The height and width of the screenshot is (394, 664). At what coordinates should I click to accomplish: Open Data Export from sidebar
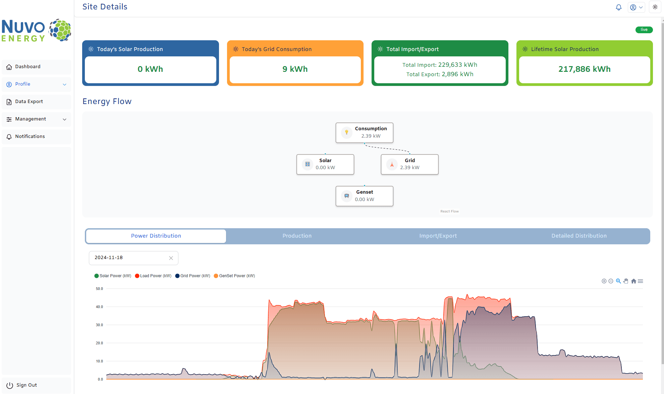tap(29, 102)
